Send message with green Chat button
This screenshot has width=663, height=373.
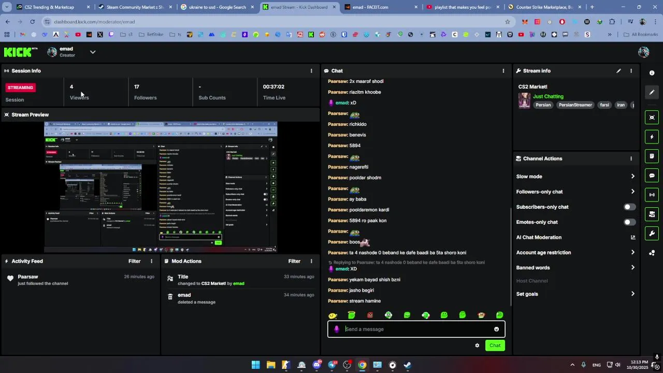coord(495,346)
